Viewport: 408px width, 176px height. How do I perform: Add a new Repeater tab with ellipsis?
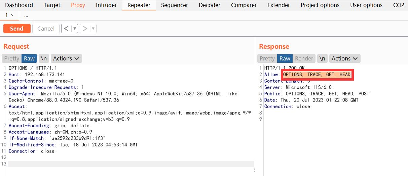pos(26,15)
